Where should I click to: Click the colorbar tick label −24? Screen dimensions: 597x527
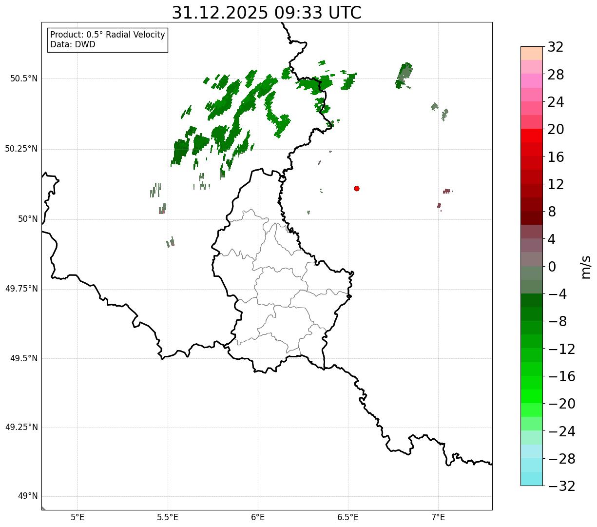[x=561, y=431]
